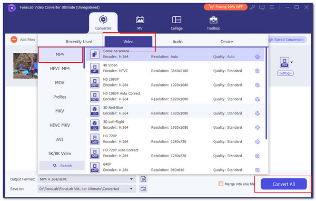Open the hamburger menu icon

272,7
